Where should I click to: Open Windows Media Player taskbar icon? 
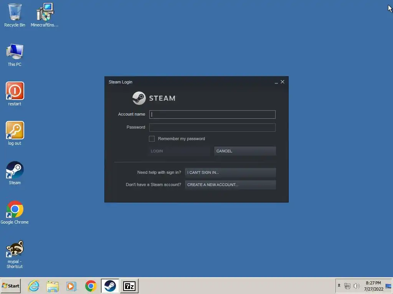[71, 286]
